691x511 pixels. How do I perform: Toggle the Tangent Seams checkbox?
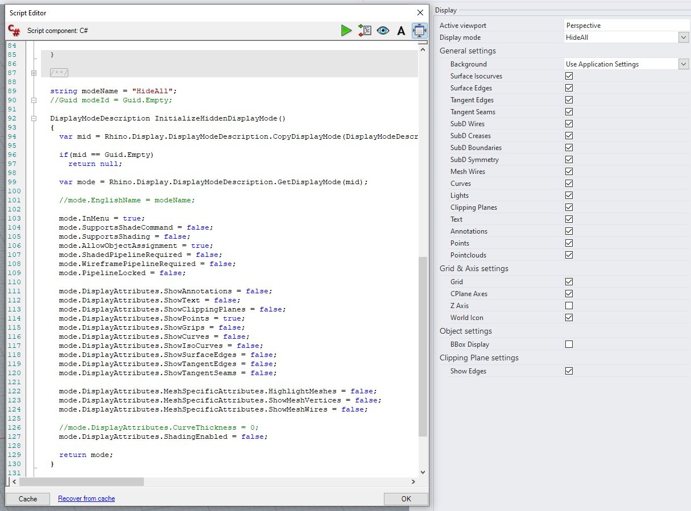click(569, 112)
